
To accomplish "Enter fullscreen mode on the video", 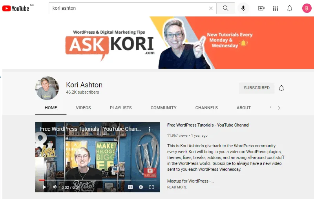I will 152,187.
